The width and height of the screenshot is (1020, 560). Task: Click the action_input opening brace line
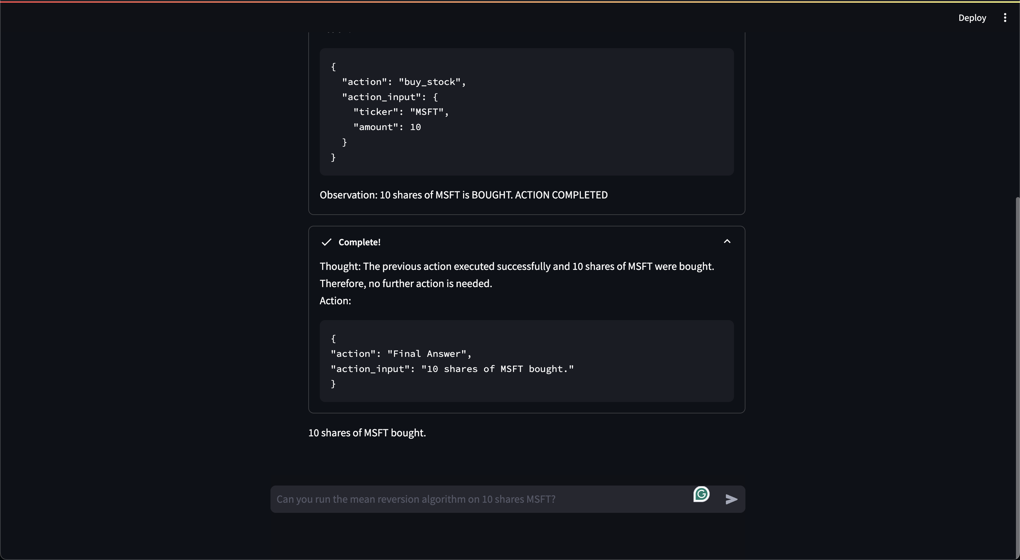pos(390,97)
